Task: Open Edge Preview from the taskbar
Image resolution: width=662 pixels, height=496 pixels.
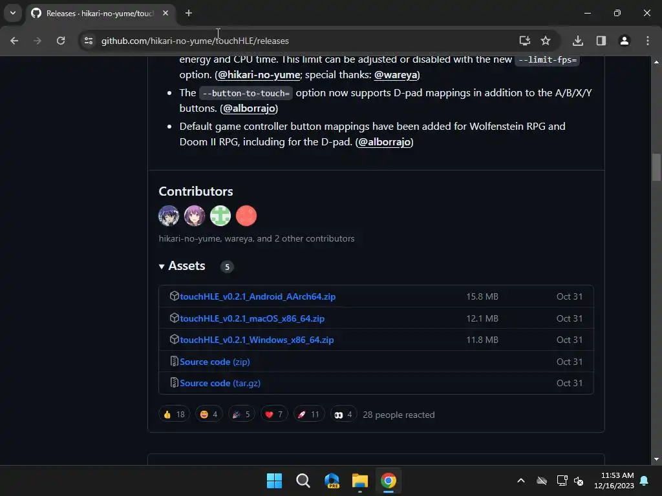Action: (332, 480)
